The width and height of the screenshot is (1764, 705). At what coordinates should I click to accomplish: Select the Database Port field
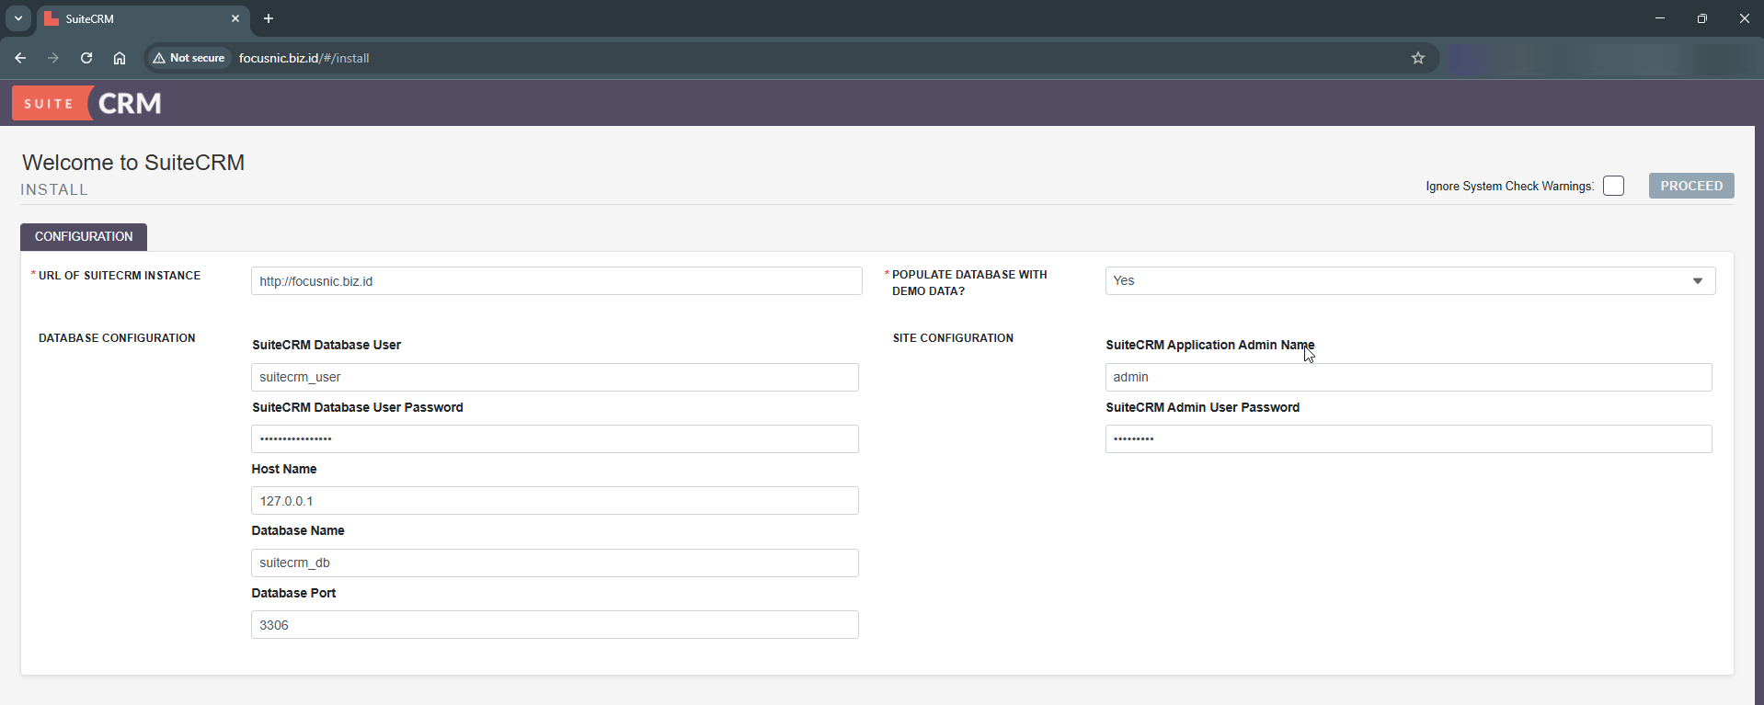coord(554,625)
